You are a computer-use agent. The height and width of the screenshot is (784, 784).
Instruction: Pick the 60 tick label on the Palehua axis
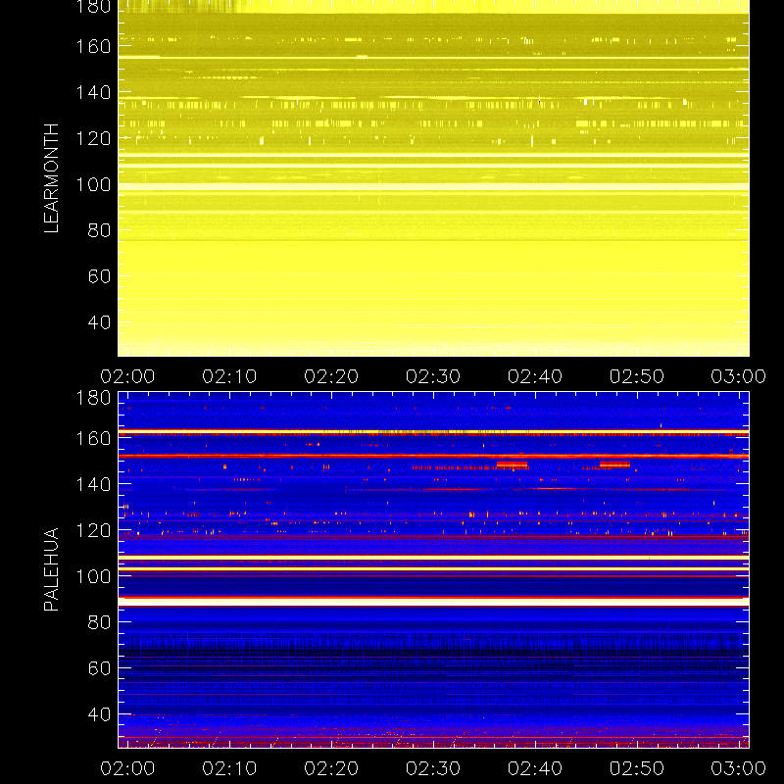pyautogui.click(x=99, y=668)
